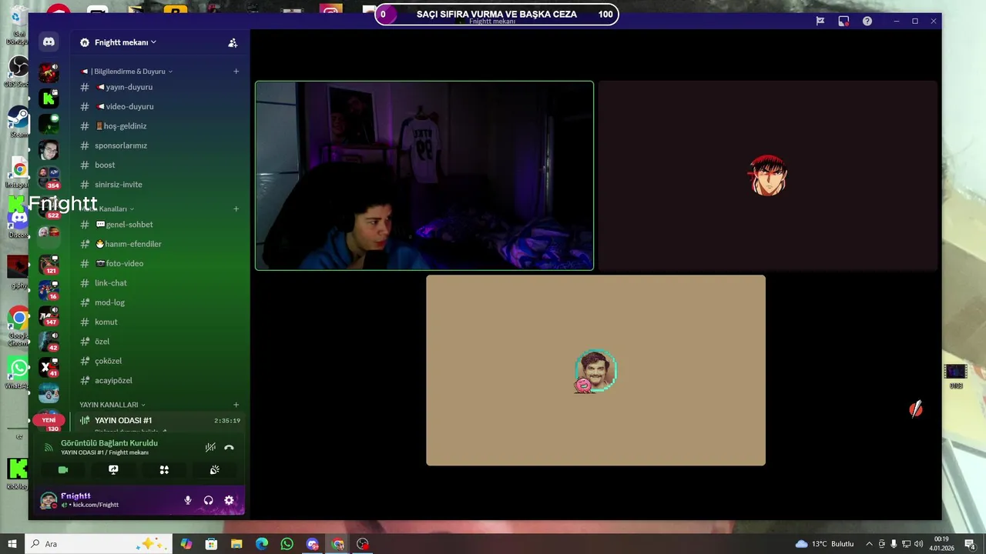The height and width of the screenshot is (554, 986).
Task: Open the sinirsiz-invite channel
Action: [159, 185]
